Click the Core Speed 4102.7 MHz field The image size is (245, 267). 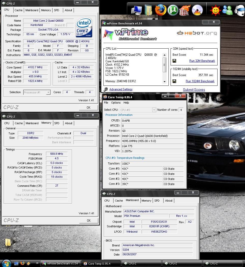(x=35, y=67)
